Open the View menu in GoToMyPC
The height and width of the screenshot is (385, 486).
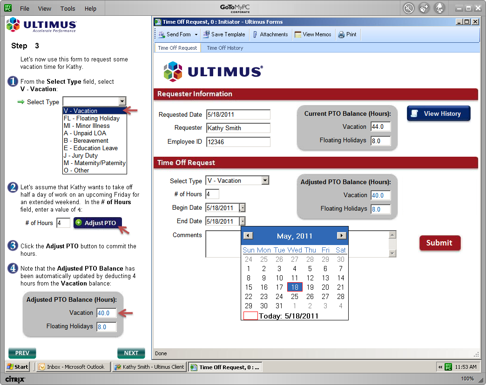(44, 9)
